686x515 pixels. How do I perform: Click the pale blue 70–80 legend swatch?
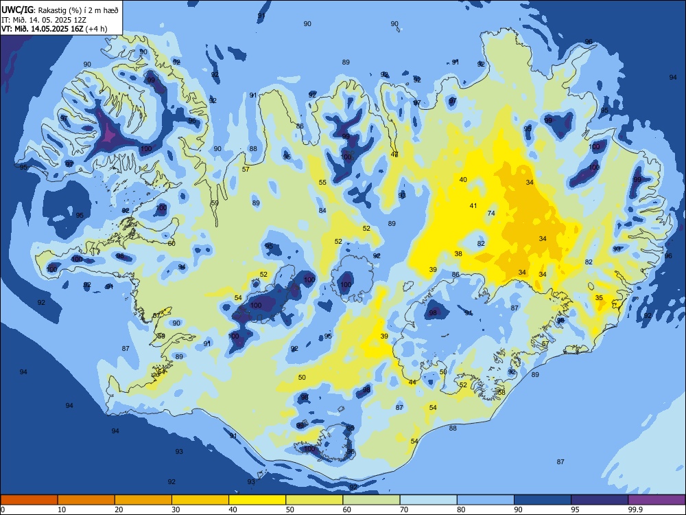pyautogui.click(x=428, y=500)
